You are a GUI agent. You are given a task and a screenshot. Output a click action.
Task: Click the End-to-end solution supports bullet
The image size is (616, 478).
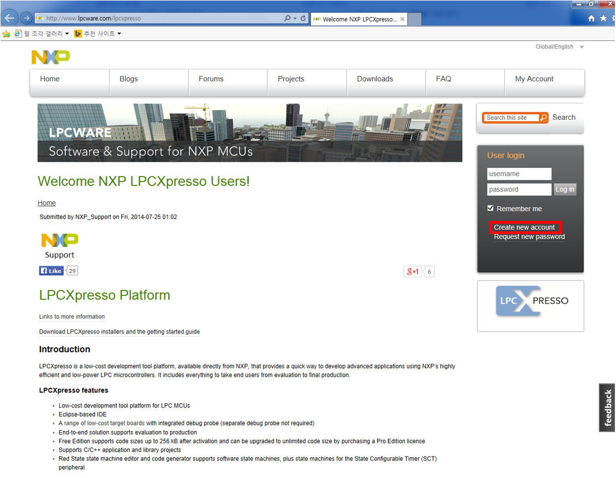point(127,433)
